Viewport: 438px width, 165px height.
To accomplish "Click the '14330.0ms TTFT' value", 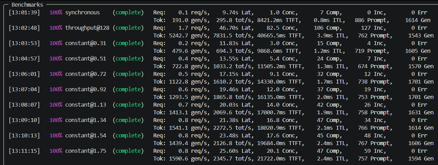I will pyautogui.click(x=280, y=82).
